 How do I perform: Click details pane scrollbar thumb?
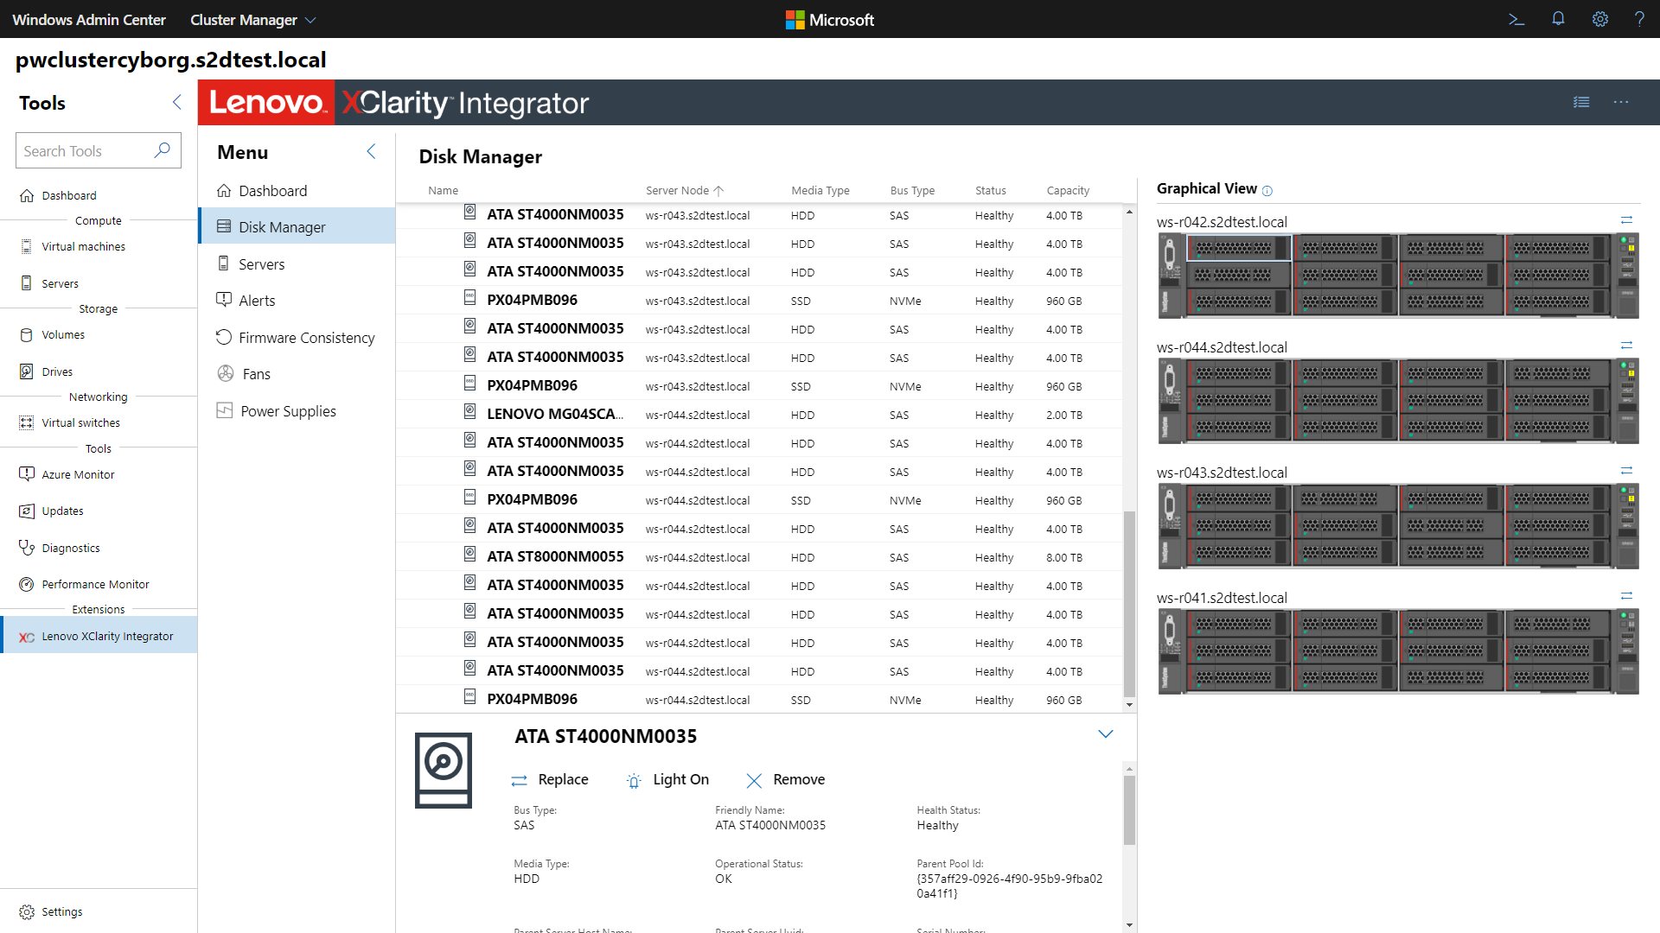pyautogui.click(x=1129, y=809)
